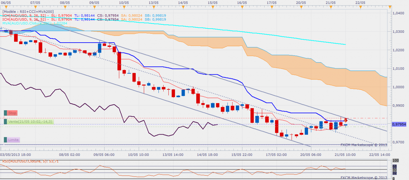Screen dimensions: 409x180
Task: Click the orange day marker under 17/05
Action: 272,7
